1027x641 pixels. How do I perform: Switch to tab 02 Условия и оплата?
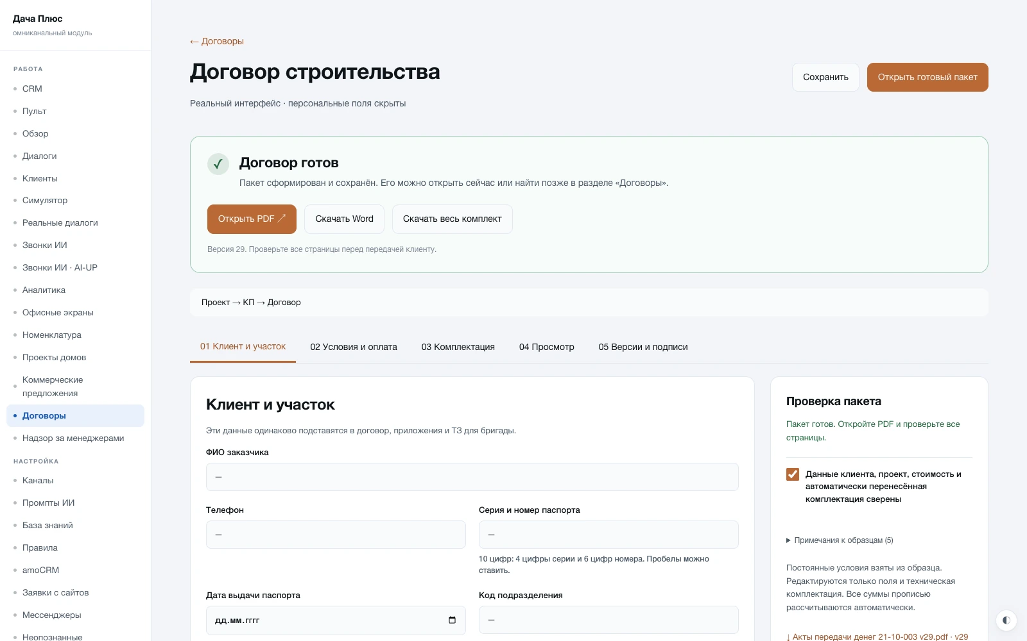coord(354,347)
